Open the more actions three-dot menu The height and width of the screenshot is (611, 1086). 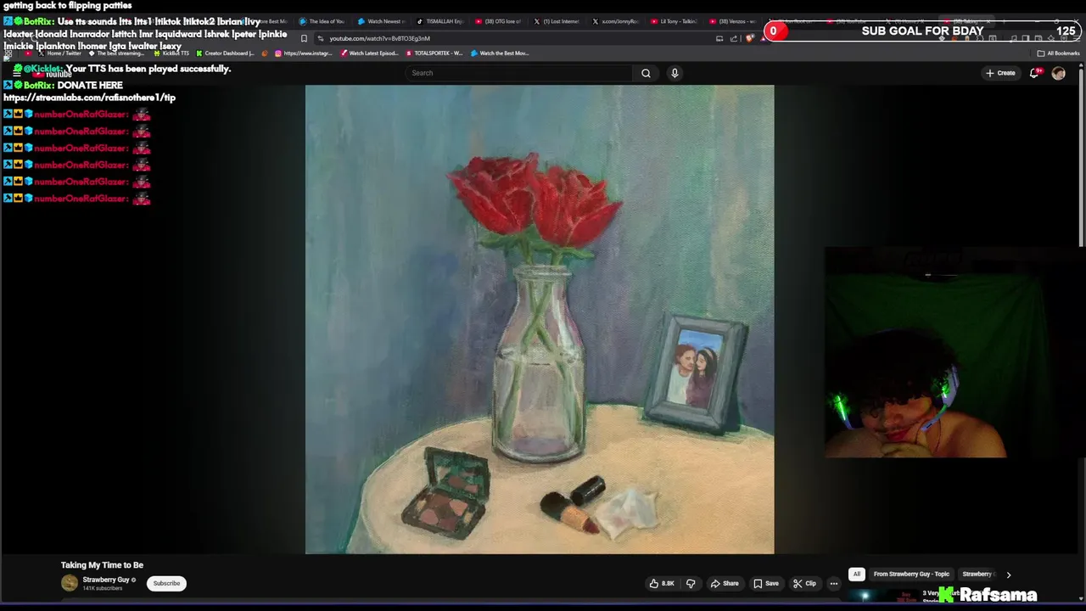coord(834,583)
